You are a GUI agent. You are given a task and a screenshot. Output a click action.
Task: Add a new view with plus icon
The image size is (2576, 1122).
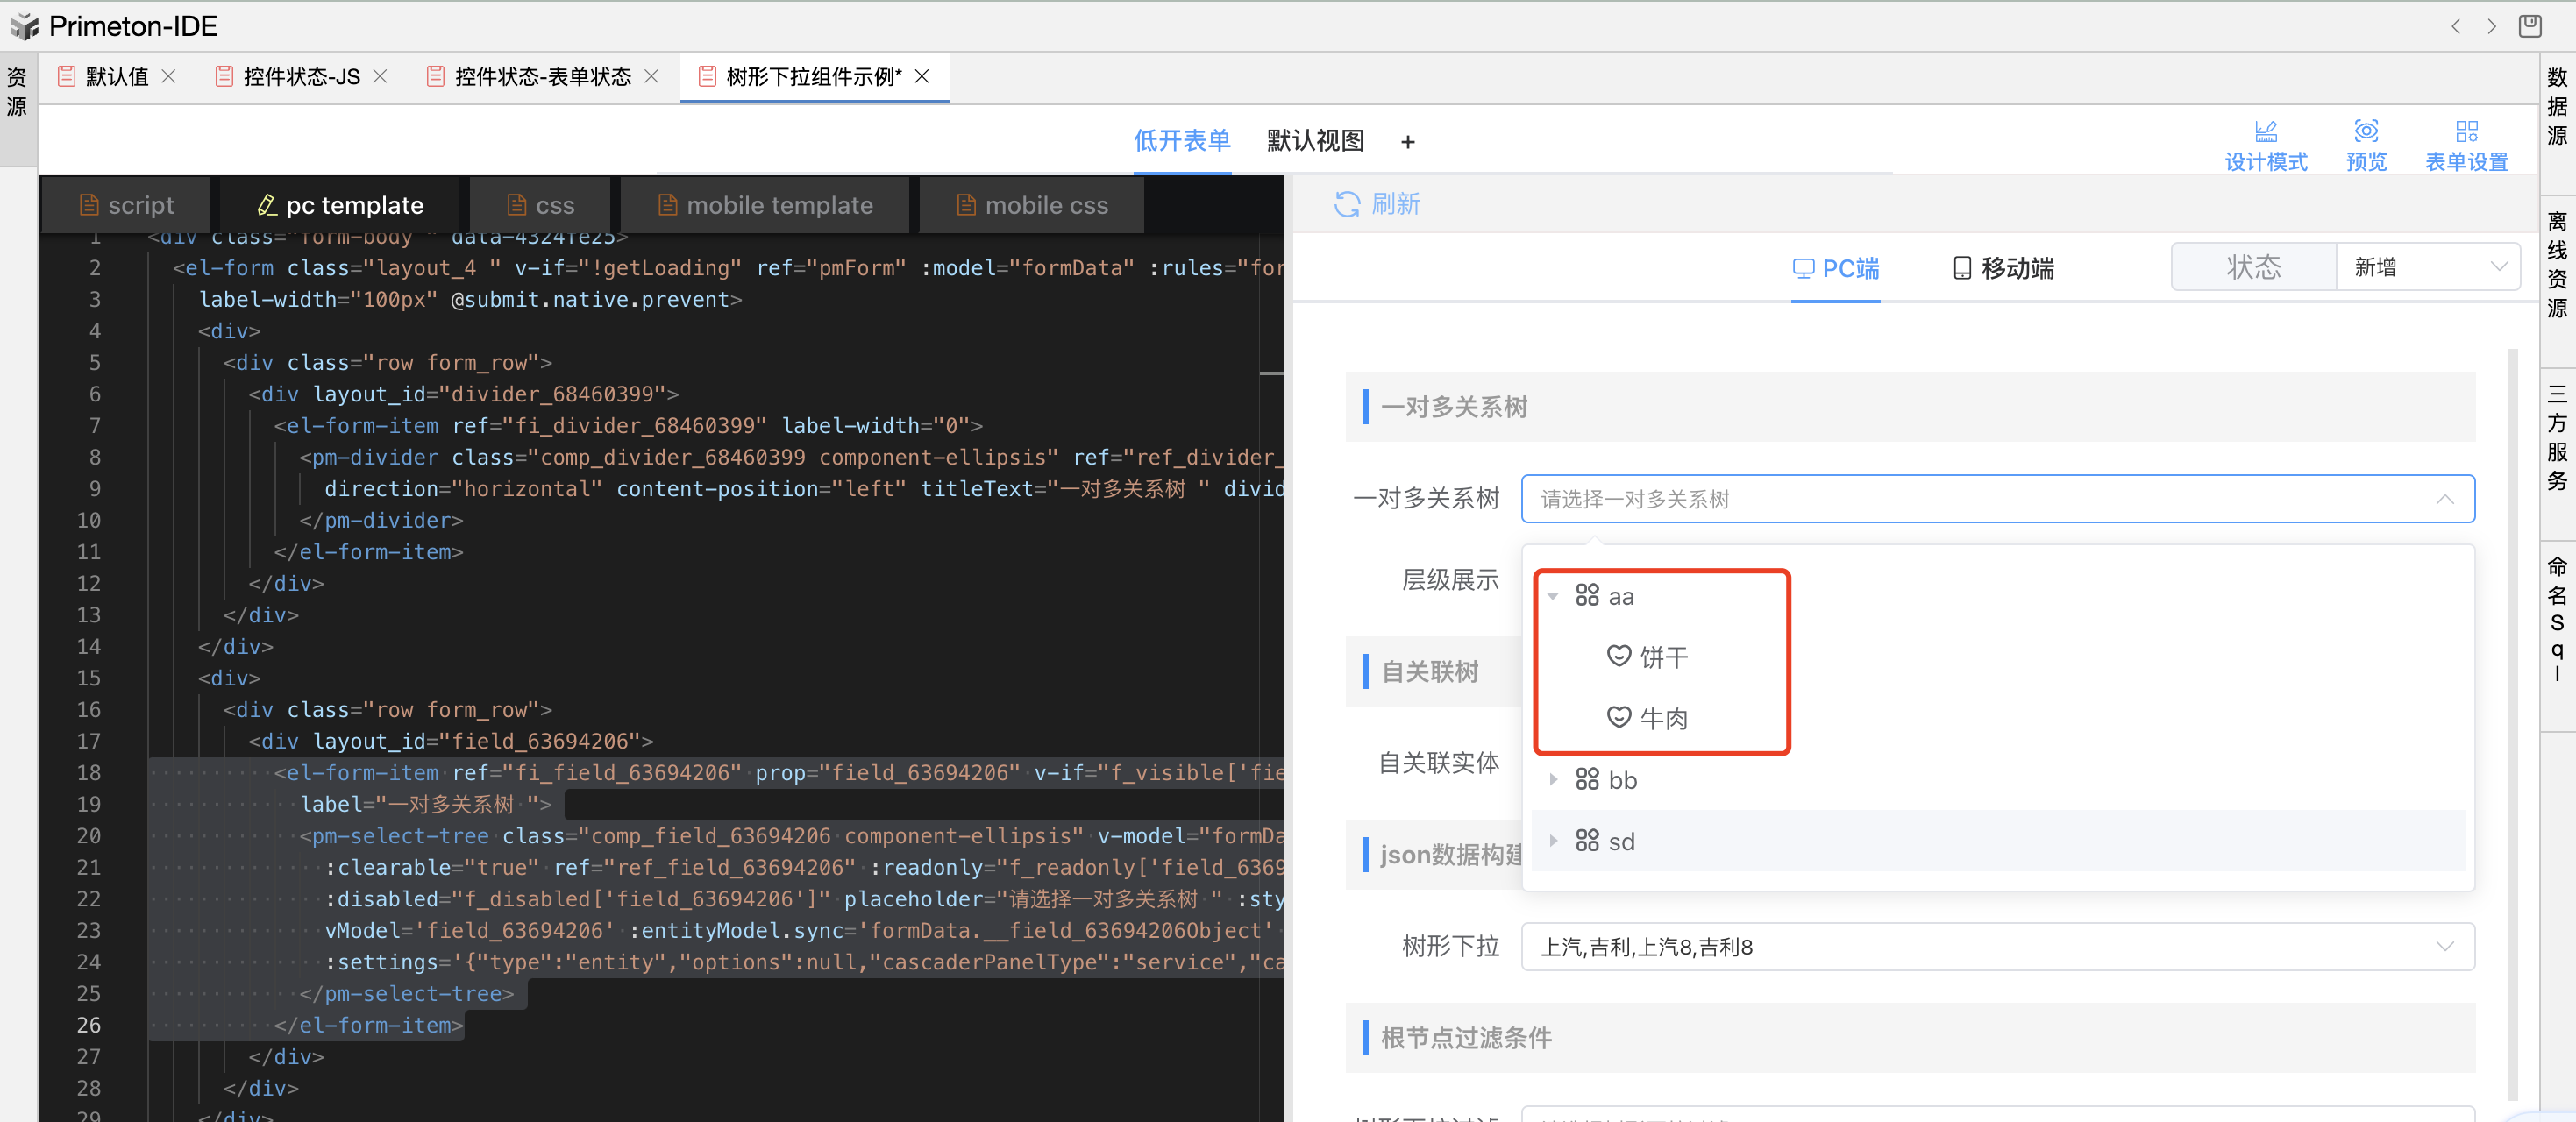(1407, 142)
